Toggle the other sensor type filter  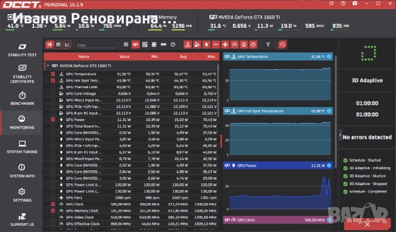[253, 44]
